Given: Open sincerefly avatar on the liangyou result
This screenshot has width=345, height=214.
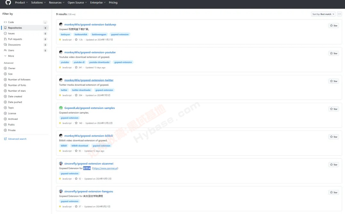Looking at the screenshot, I should click(61, 191).
